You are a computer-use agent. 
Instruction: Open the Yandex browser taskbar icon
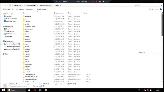(x=29, y=90)
